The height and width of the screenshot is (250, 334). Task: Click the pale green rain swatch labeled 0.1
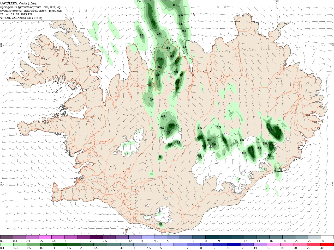[x=7, y=245]
